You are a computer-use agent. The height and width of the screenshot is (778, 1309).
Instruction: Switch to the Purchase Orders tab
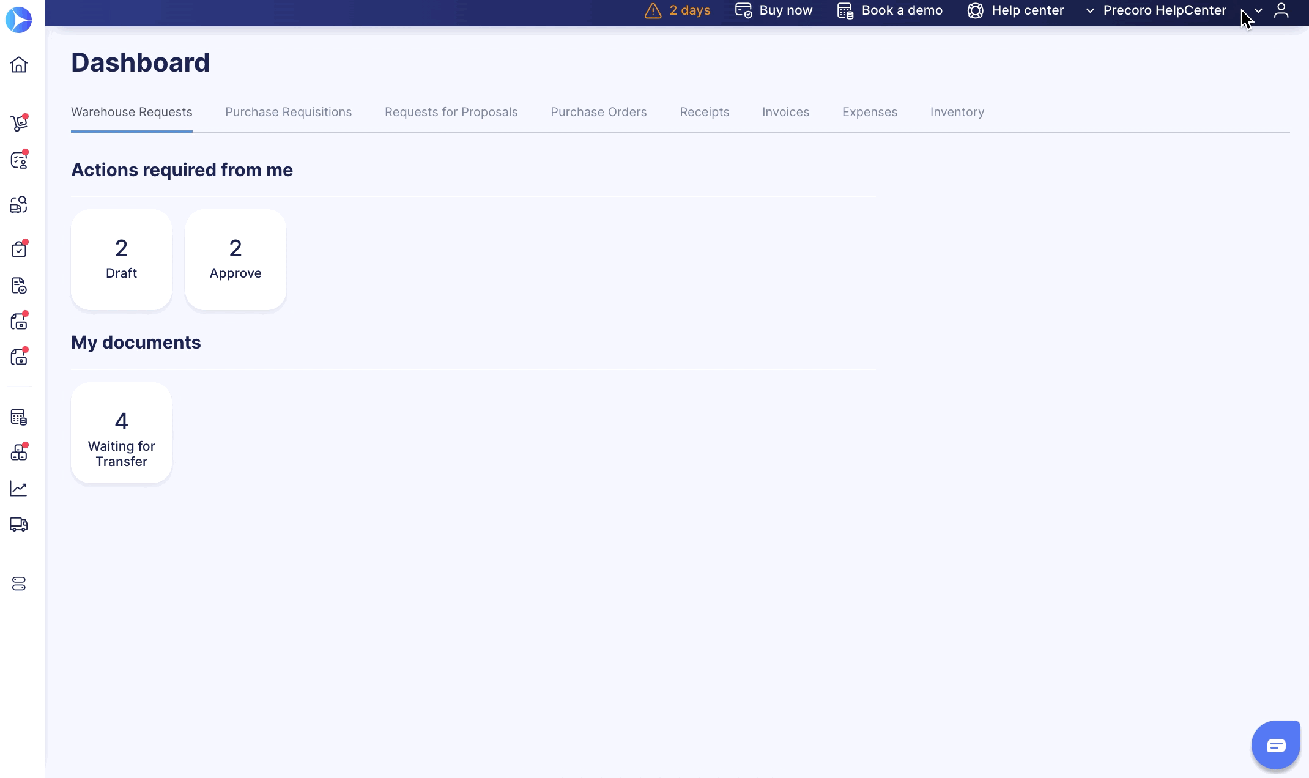598,112
